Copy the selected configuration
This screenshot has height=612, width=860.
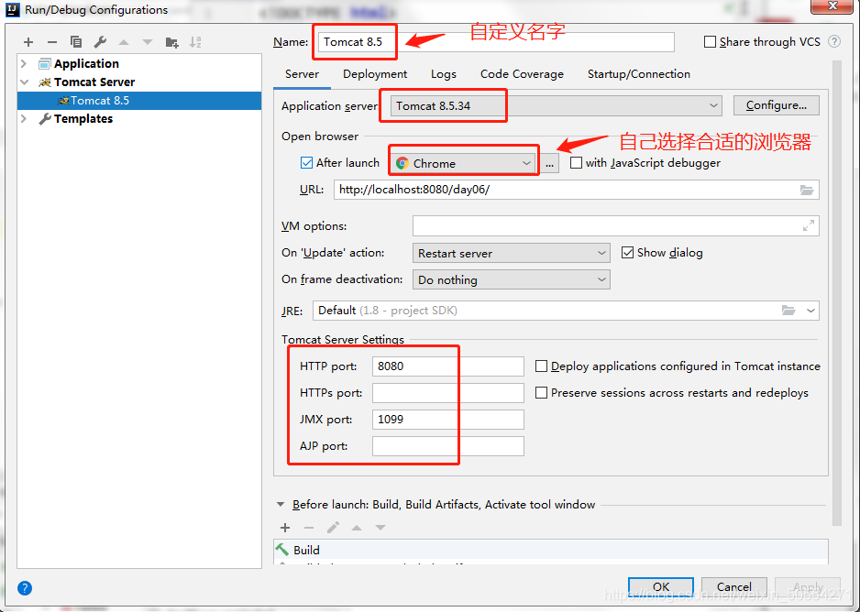tap(76, 42)
